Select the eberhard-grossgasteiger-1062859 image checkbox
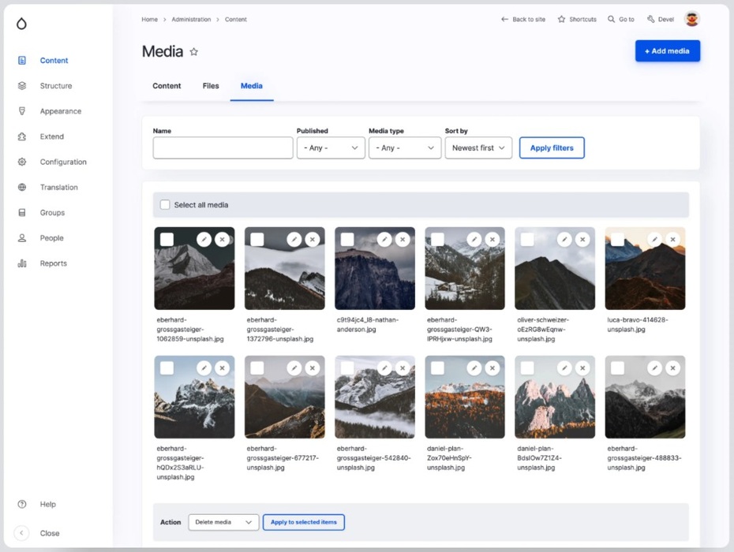Screen dimensions: 734x552 tap(167, 240)
